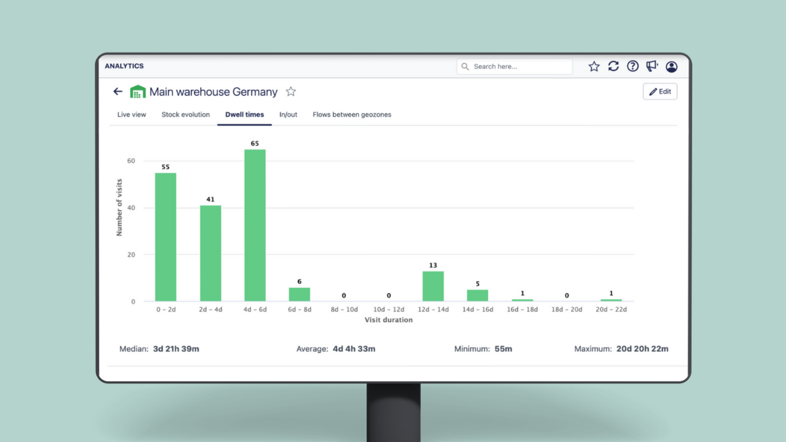786x442 pixels.
Task: Click the 12d – 14d bar showing 13
Action: [x=433, y=286]
